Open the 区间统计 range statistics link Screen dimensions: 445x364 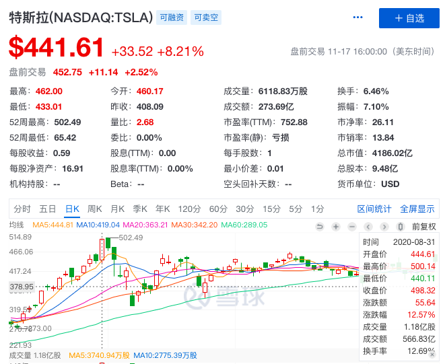(374, 209)
